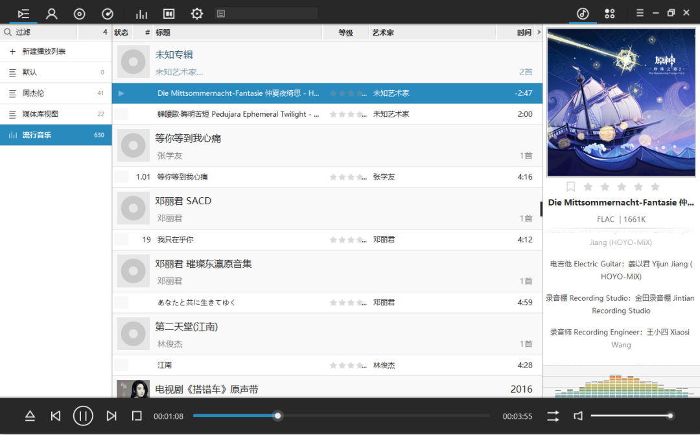Select track あなたと共に生きてゆく
700x435 pixels.
[x=327, y=302]
